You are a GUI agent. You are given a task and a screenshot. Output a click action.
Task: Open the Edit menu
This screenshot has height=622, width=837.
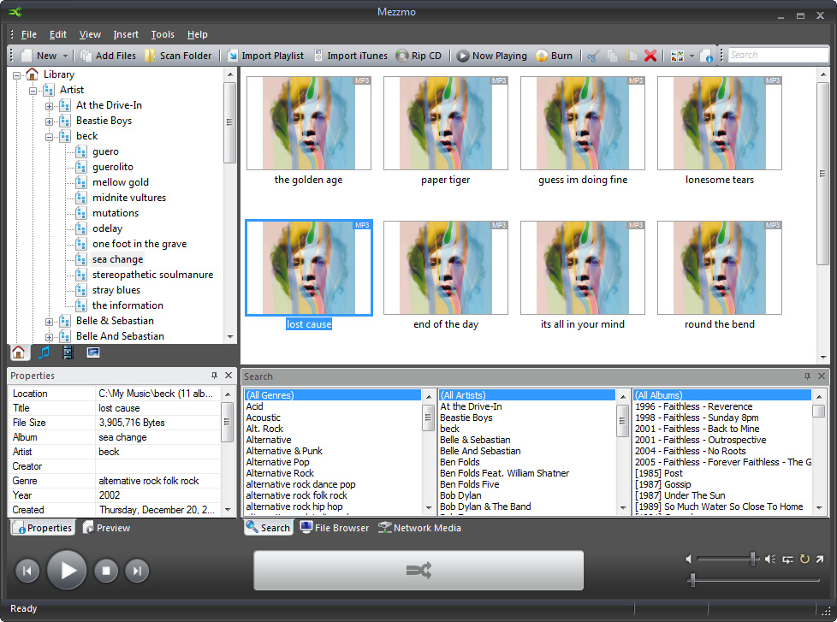coord(58,34)
